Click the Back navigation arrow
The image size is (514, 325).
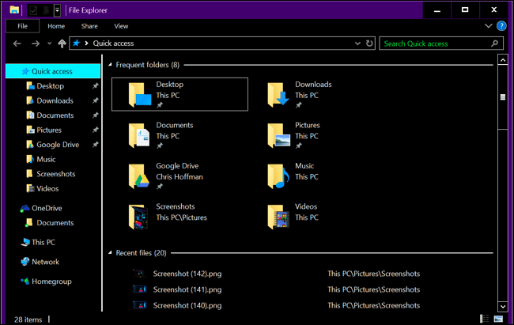pyautogui.click(x=17, y=43)
